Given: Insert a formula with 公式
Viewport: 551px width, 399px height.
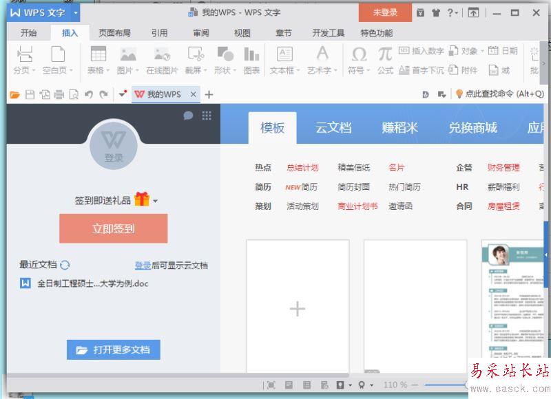Looking at the screenshot, I should (x=385, y=61).
